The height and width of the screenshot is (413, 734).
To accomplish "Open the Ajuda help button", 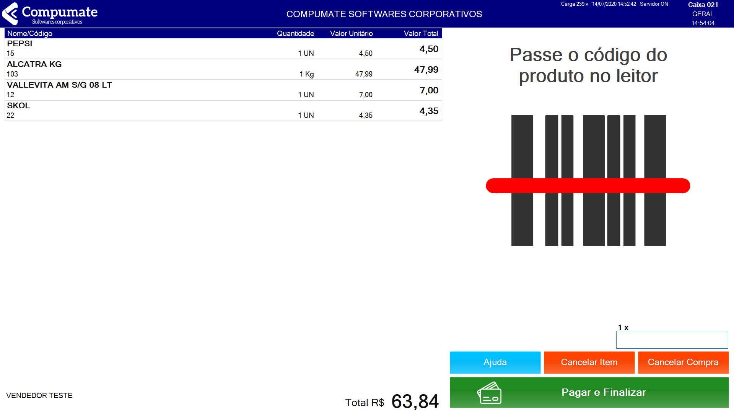I will coord(495,362).
